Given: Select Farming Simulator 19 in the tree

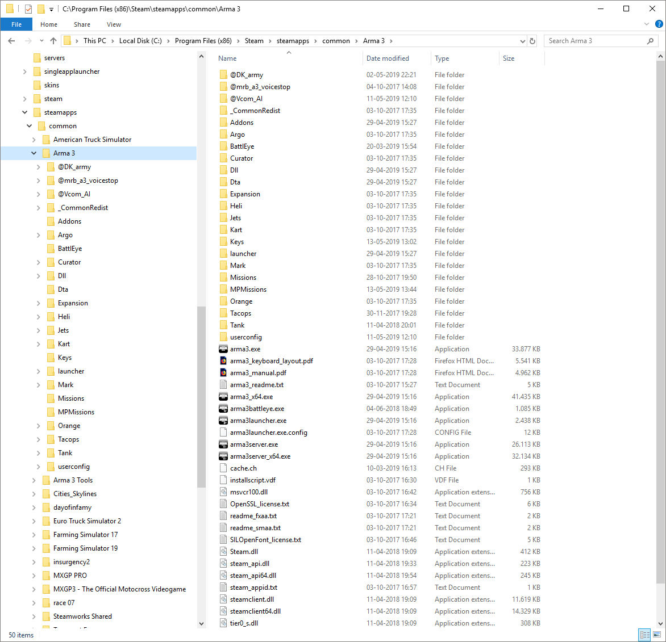Looking at the screenshot, I should point(85,548).
